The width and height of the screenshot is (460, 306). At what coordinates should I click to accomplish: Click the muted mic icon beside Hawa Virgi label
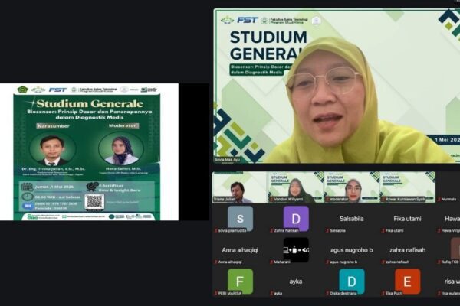pos(439,231)
